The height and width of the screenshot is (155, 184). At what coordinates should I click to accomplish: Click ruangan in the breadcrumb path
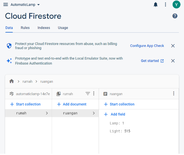[x=46, y=81]
